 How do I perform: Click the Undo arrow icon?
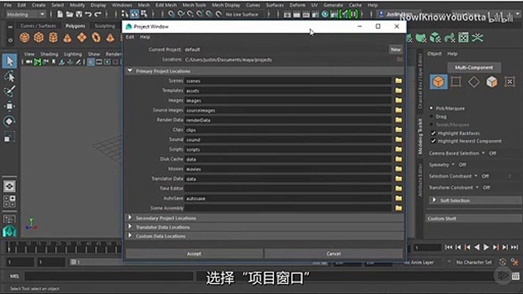click(x=88, y=14)
